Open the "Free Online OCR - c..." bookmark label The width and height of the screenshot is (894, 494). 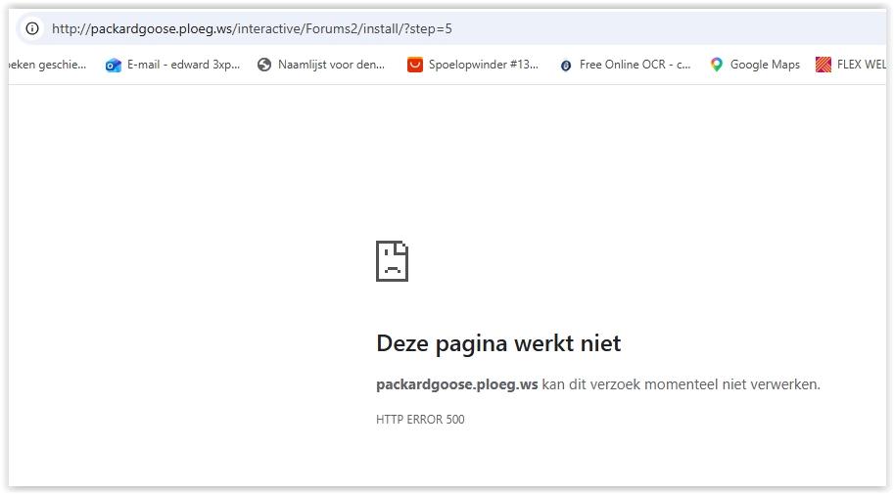pyautogui.click(x=635, y=66)
